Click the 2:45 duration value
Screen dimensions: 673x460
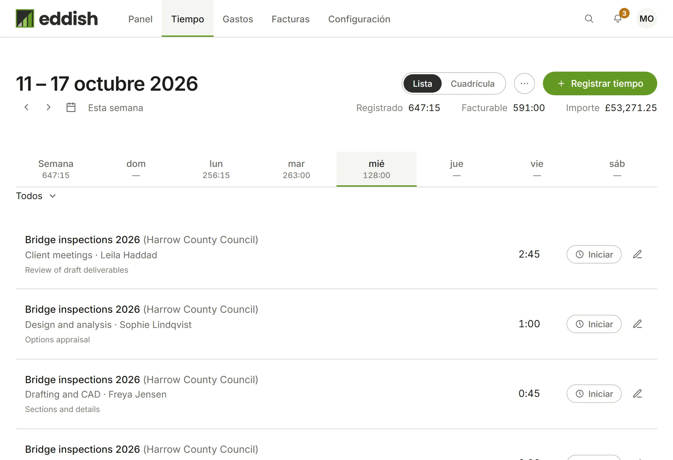coord(529,254)
